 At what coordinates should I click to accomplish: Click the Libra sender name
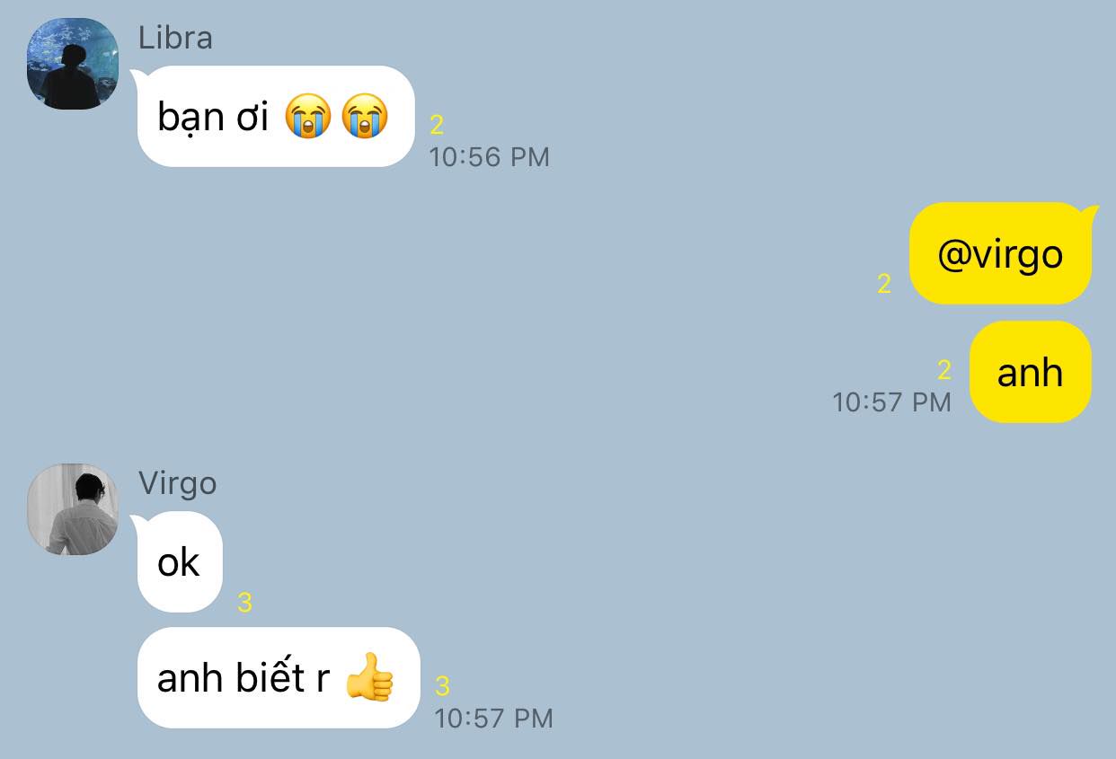[175, 38]
